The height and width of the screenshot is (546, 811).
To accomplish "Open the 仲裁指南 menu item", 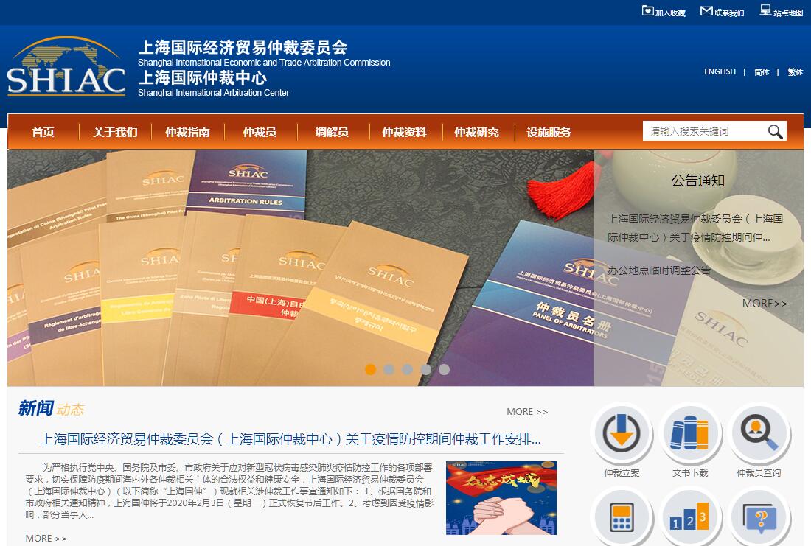I will (187, 133).
